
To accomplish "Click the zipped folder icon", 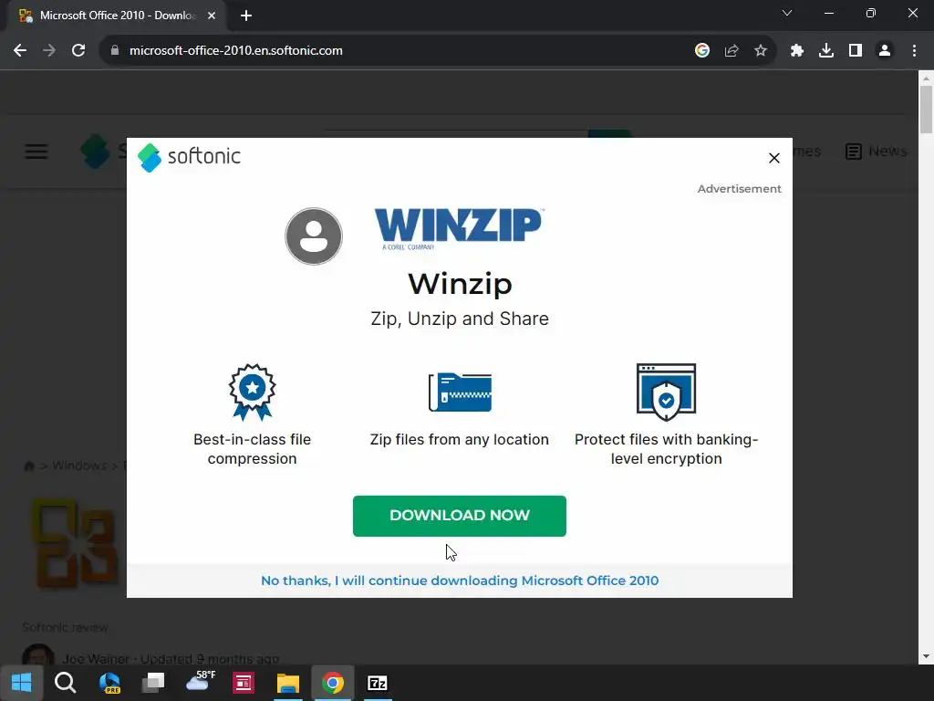I will click(460, 392).
